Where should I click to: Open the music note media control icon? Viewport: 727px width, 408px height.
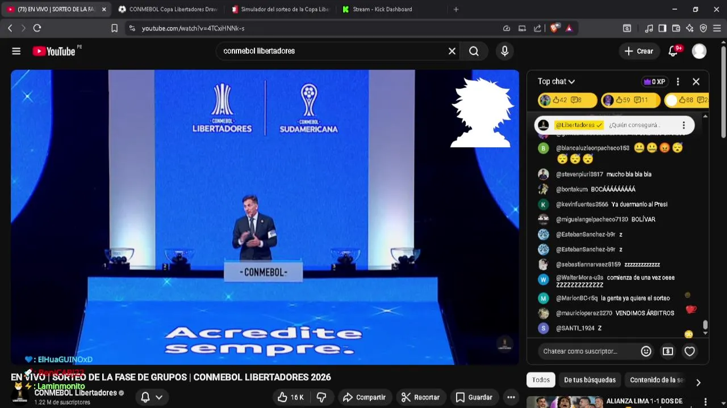(x=649, y=28)
